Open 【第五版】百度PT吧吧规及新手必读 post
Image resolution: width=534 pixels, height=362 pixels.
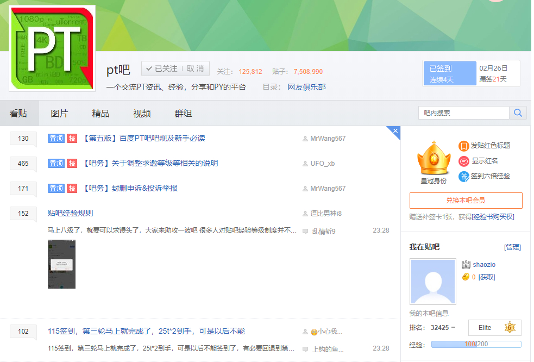click(x=144, y=139)
